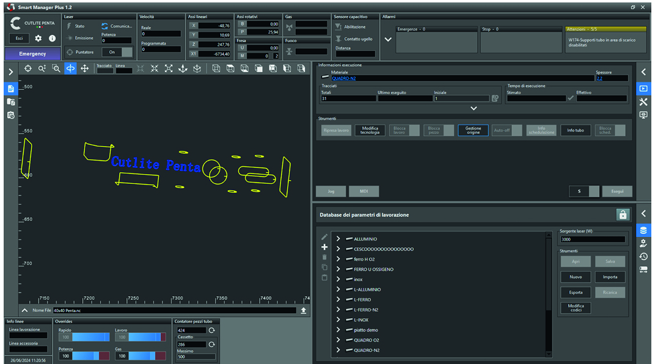The height and width of the screenshot is (364, 655).
Task: Adjust the Lavoro override slider
Action: 147,337
